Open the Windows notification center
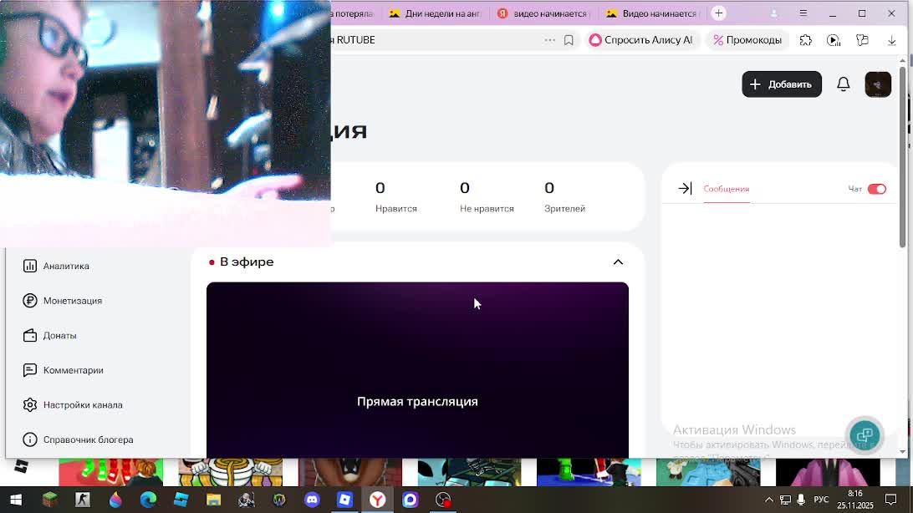The image size is (913, 513). tap(891, 500)
